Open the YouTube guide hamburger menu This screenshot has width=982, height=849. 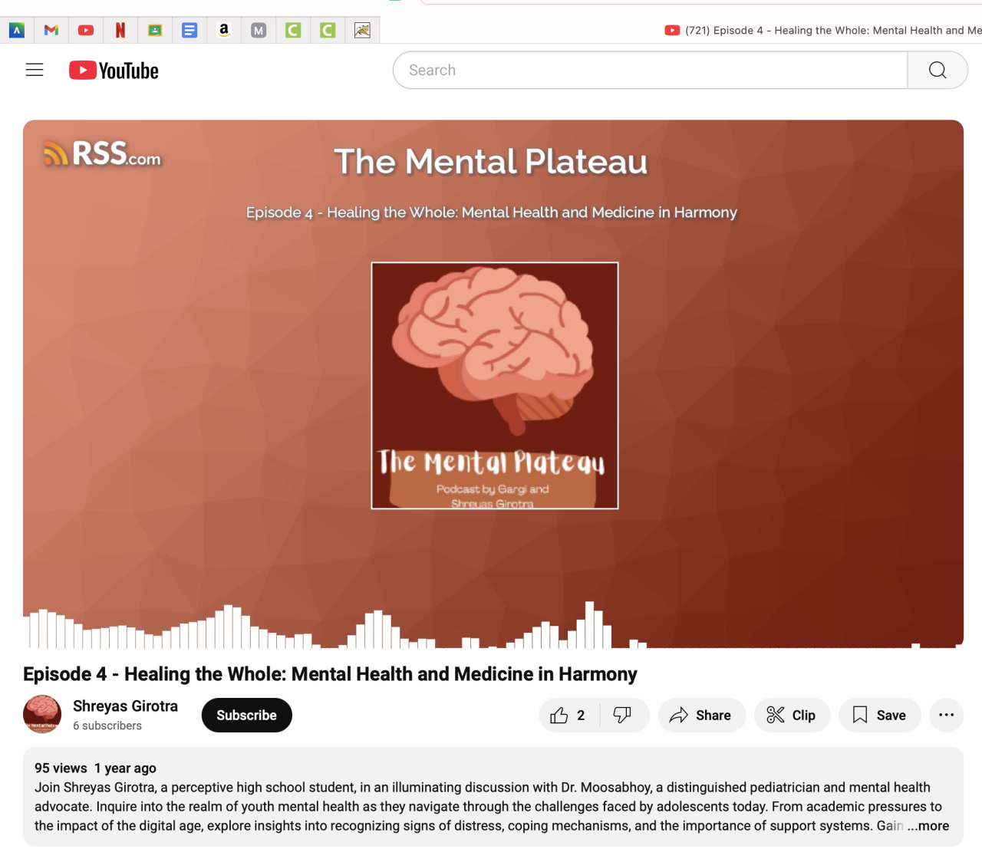coord(35,70)
